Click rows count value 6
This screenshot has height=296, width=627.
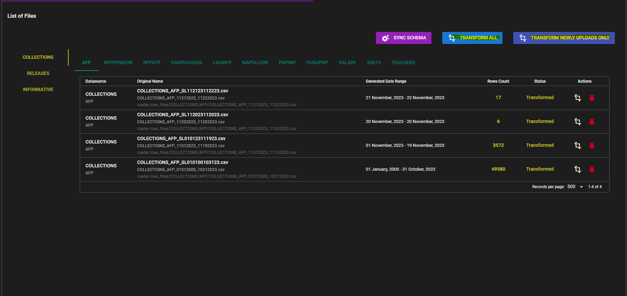tap(498, 122)
